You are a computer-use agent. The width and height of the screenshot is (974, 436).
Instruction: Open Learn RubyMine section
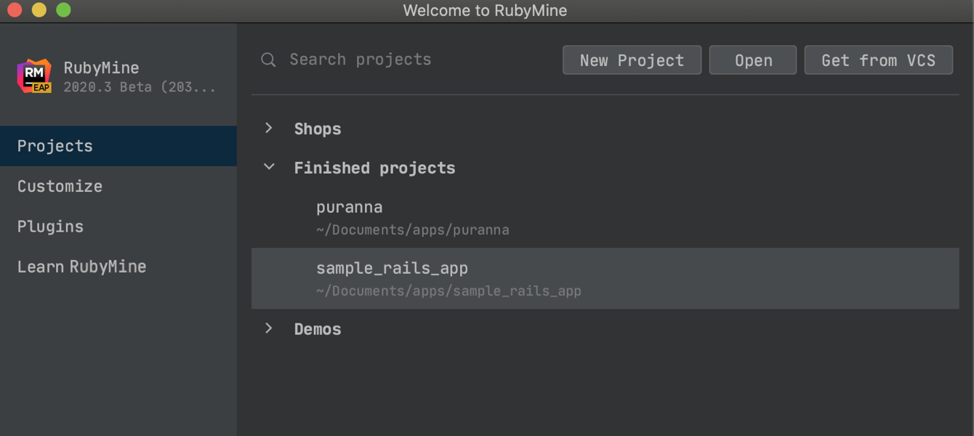pyautogui.click(x=118, y=267)
